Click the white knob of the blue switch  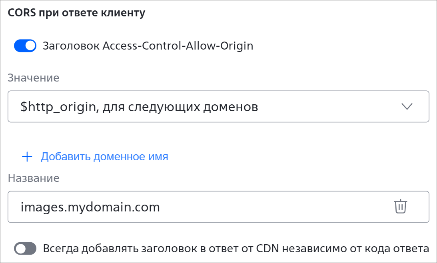pyautogui.click(x=30, y=46)
